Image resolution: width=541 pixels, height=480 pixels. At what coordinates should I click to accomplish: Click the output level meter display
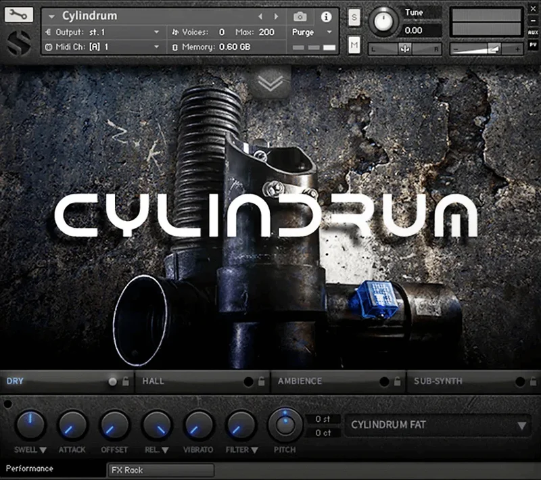(486, 22)
